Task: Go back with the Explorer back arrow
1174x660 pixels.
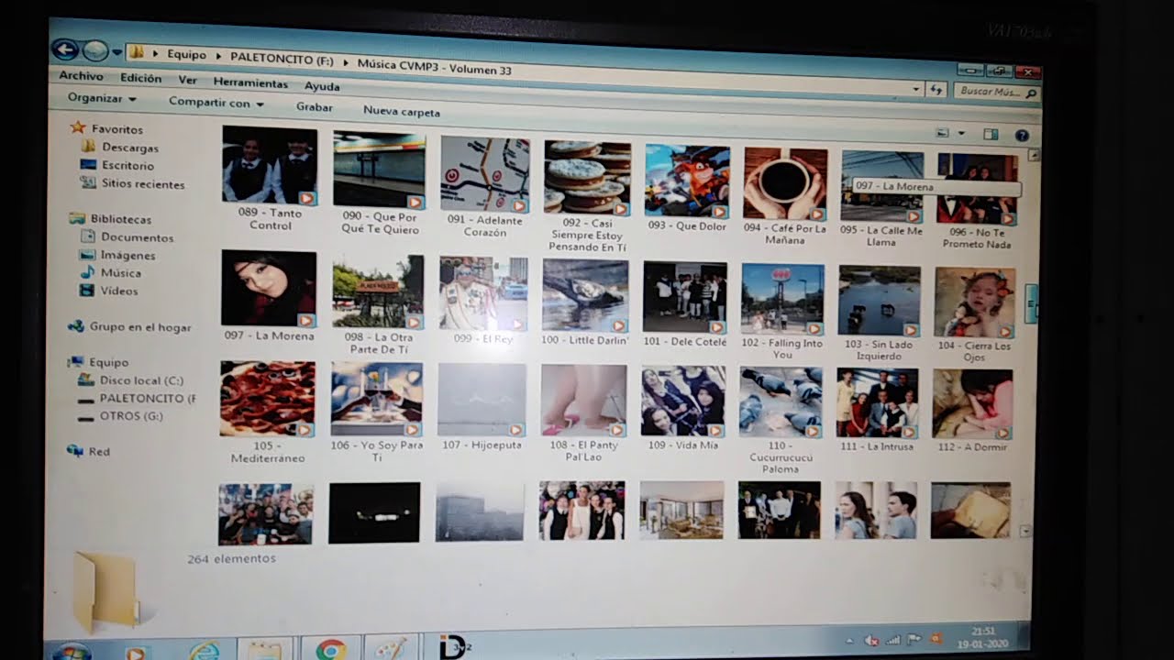Action: pos(64,49)
